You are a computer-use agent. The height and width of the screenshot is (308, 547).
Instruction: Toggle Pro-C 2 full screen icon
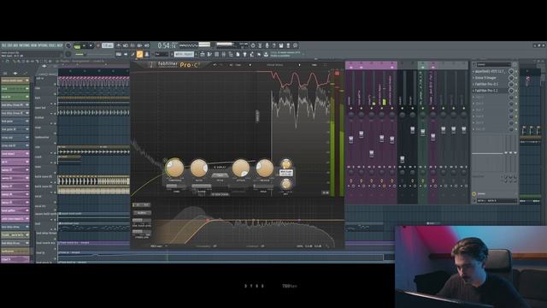[326, 65]
